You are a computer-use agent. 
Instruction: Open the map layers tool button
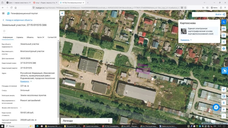tap(224, 22)
